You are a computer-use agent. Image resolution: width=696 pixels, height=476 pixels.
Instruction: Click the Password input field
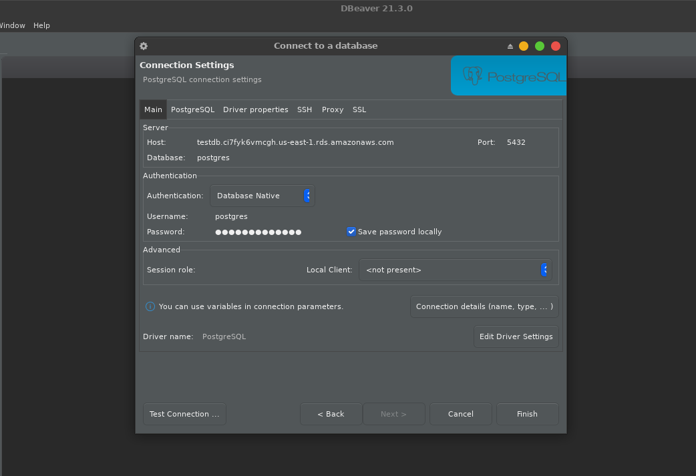[274, 232]
